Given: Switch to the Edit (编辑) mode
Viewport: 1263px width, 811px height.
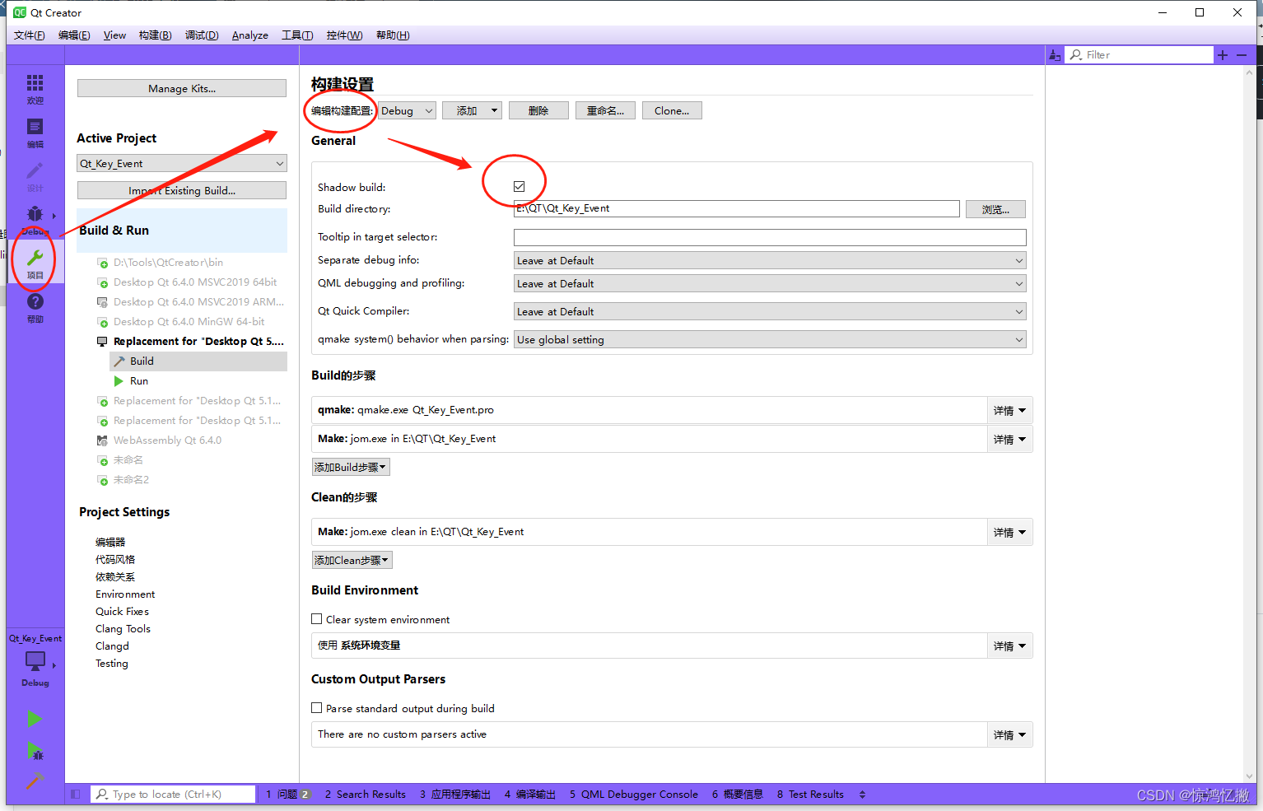Looking at the screenshot, I should (35, 133).
